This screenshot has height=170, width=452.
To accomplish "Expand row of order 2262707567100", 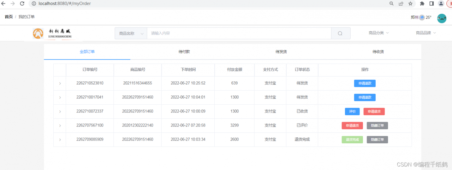I will point(60,125).
